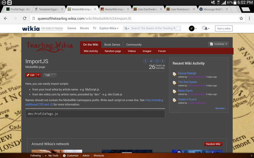Open Admin in the bottom toolbar
The width and height of the screenshot is (254, 158).
pos(86,155)
